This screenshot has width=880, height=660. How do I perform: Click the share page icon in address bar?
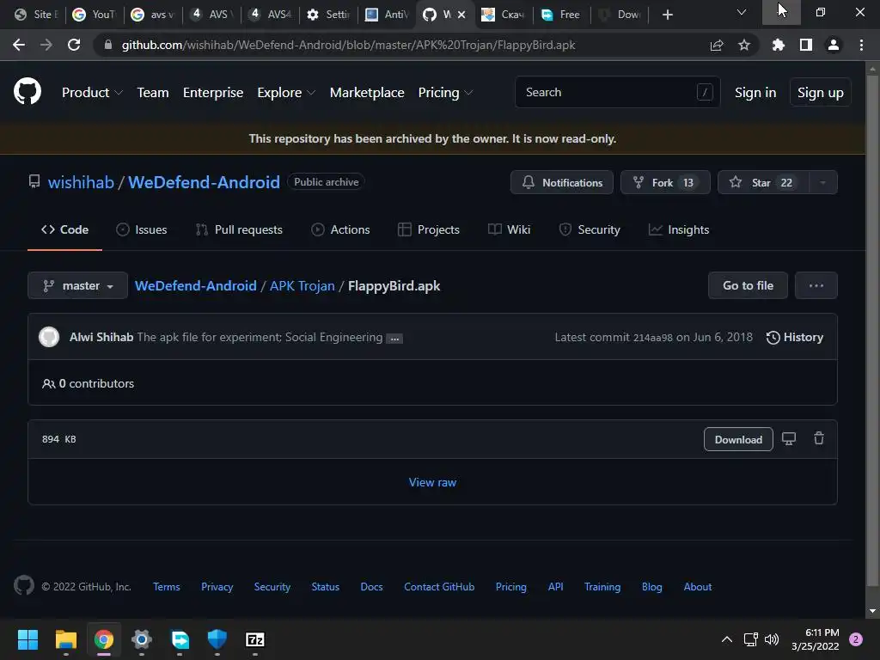pos(717,45)
